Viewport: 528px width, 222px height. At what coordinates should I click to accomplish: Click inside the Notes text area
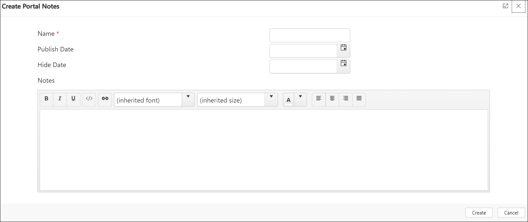click(x=264, y=150)
